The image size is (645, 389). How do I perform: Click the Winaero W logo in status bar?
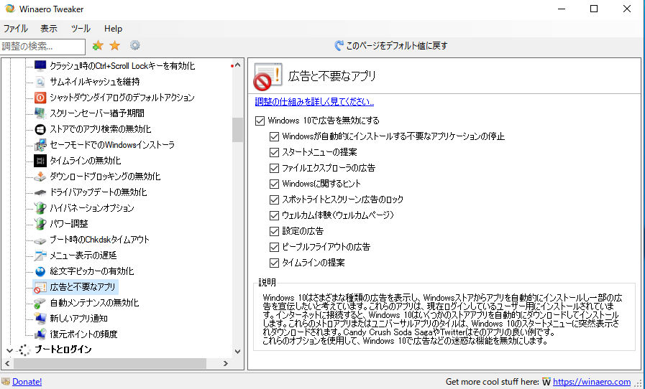click(x=546, y=382)
